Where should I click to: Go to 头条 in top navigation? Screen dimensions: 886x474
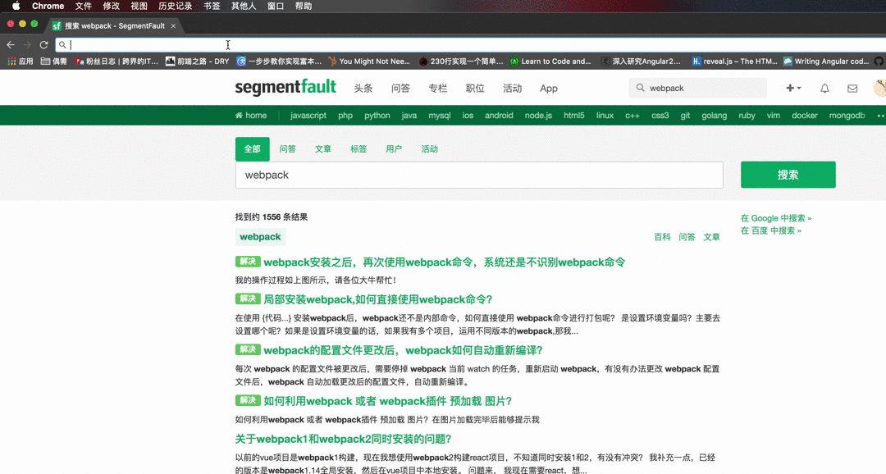tap(363, 88)
